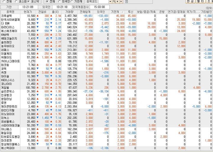Select the CJ E&M stock row name
Screen dimensions: 213x152
tap(5, 23)
